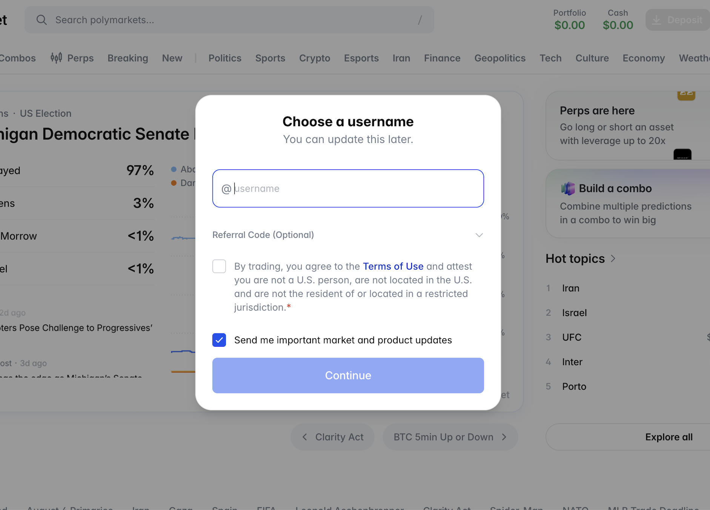Uncheck Send me important market updates checkbox

click(x=219, y=340)
